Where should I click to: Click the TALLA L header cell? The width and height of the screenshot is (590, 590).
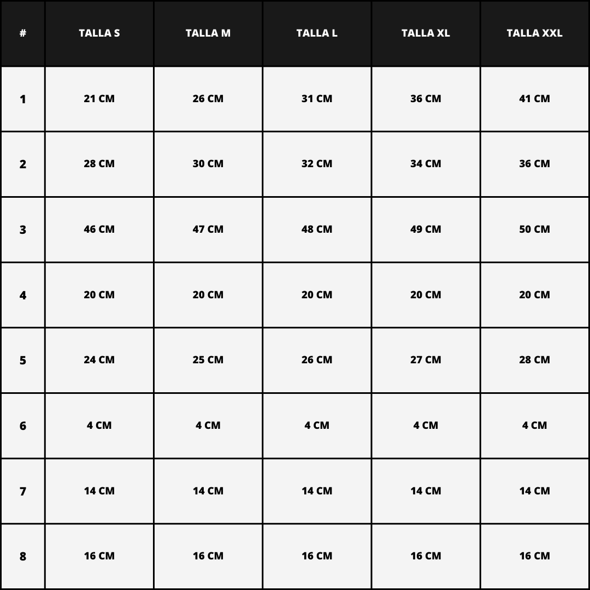pyautogui.click(x=317, y=33)
